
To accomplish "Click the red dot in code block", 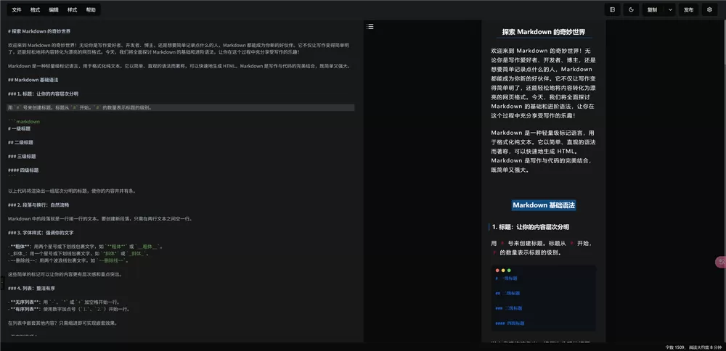I will tap(497, 271).
